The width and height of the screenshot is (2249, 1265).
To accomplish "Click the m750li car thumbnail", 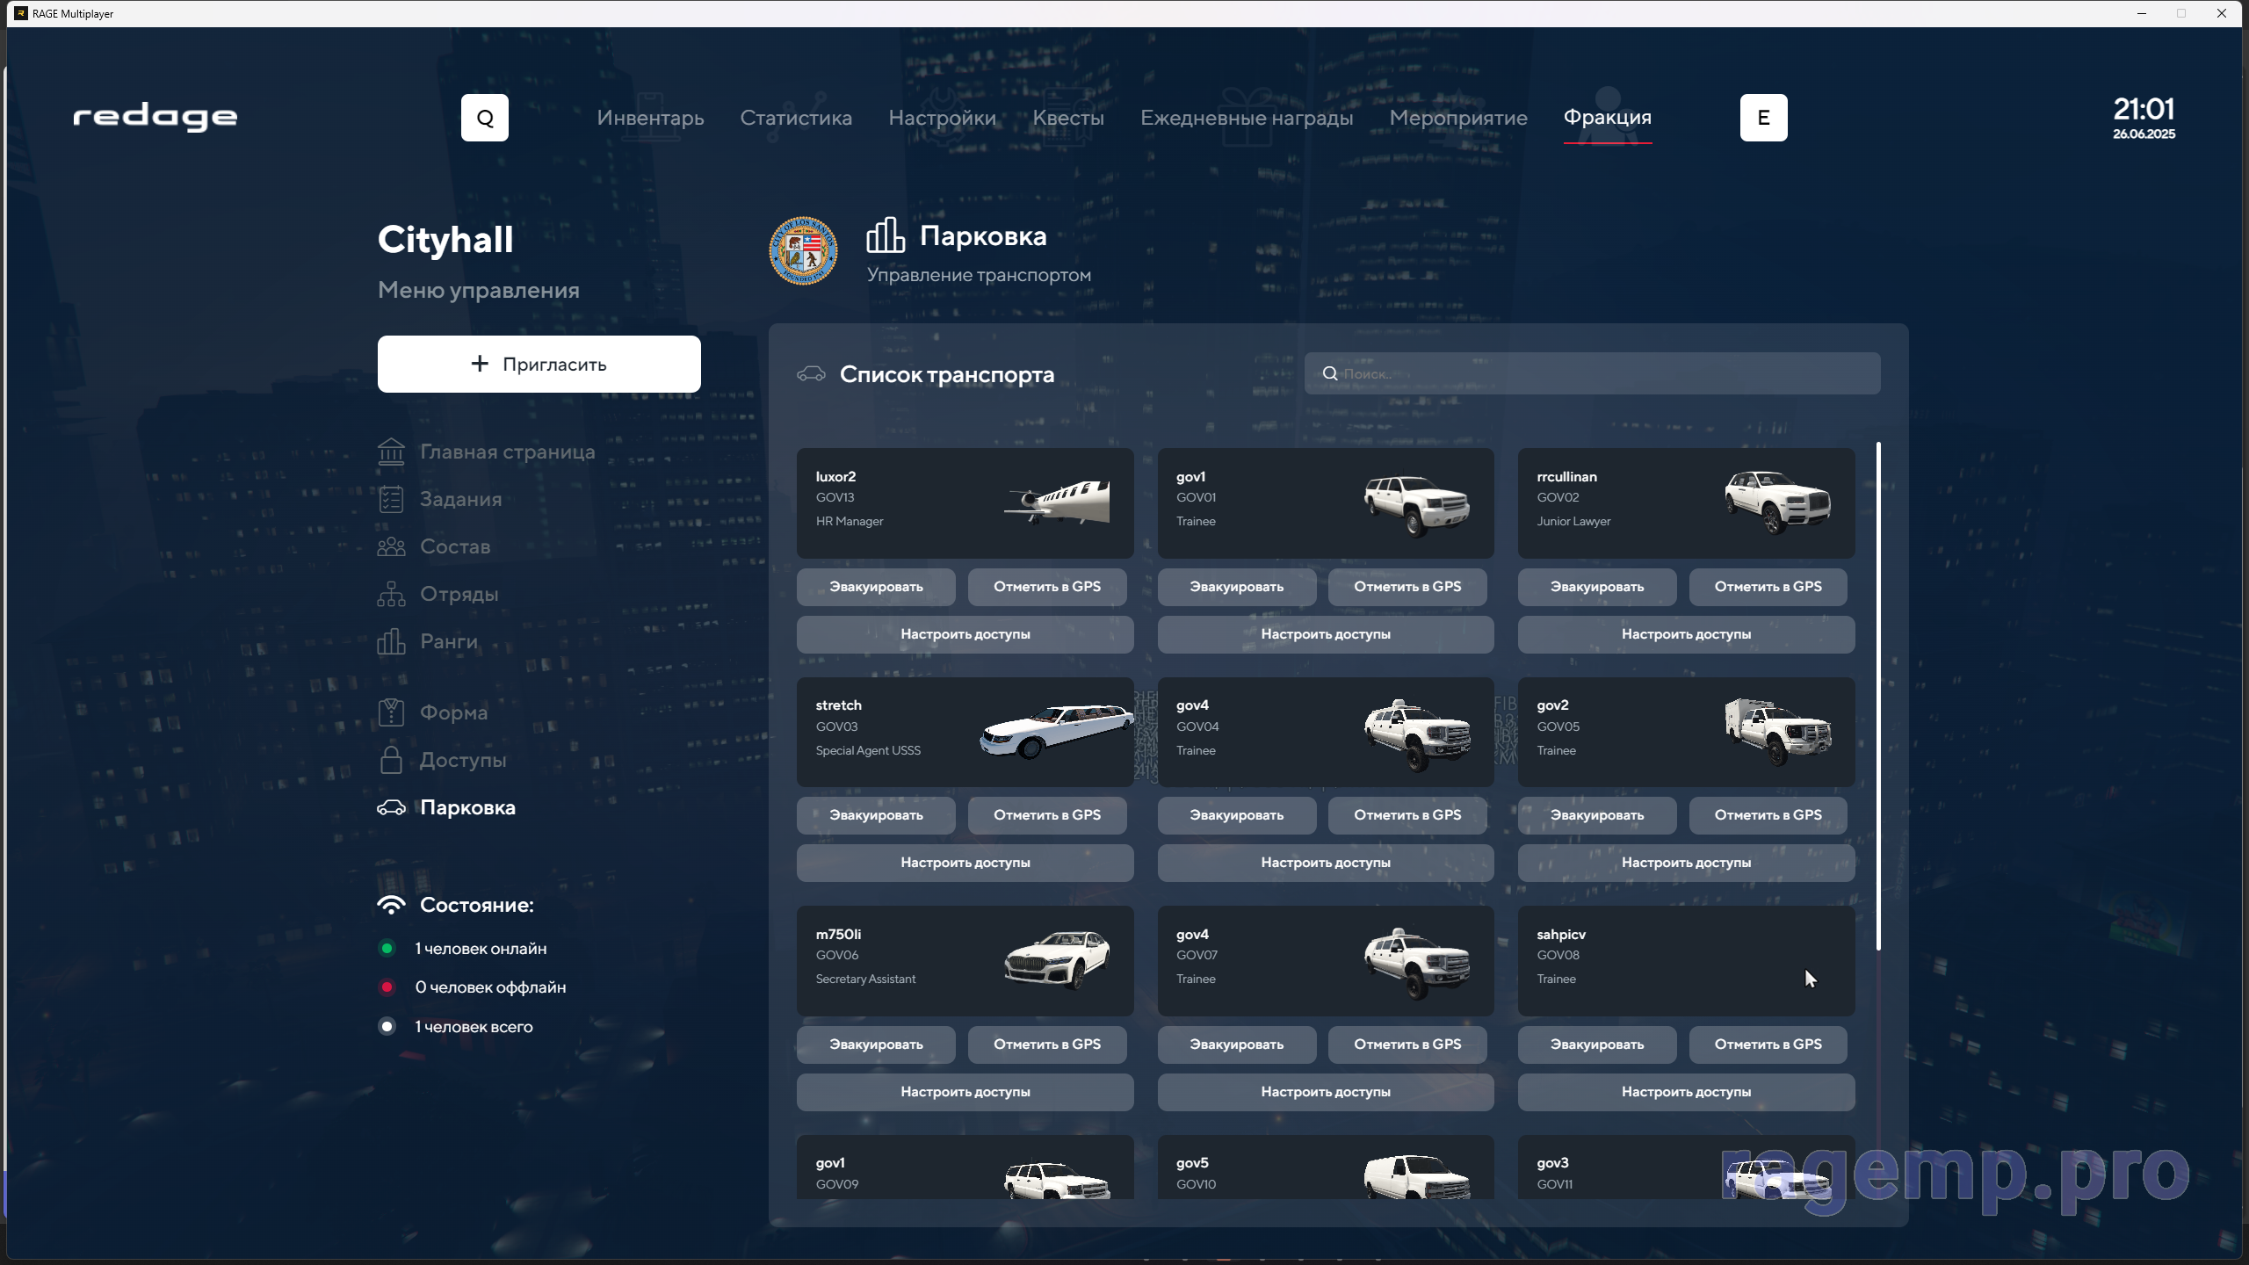I will [x=1057, y=960].
